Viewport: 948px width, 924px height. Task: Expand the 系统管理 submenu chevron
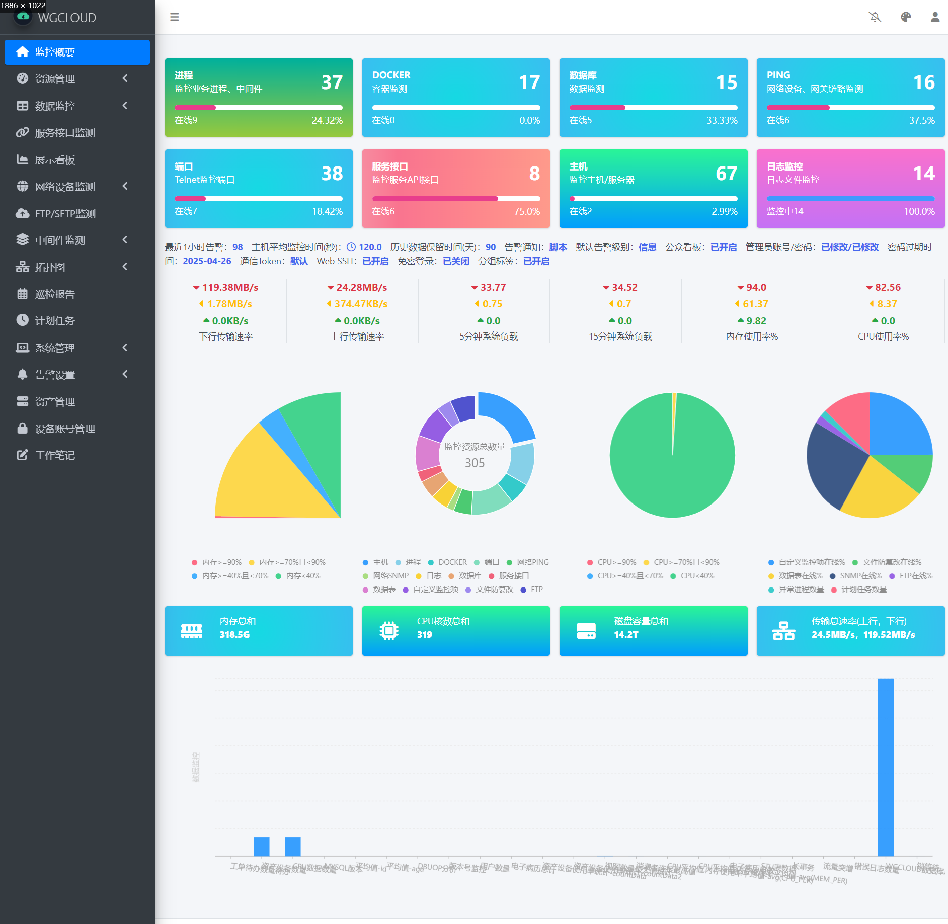click(x=125, y=348)
